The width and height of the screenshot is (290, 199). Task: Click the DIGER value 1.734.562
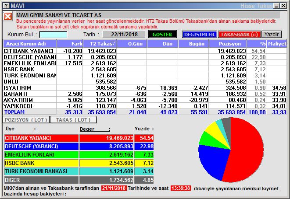pos(121,180)
